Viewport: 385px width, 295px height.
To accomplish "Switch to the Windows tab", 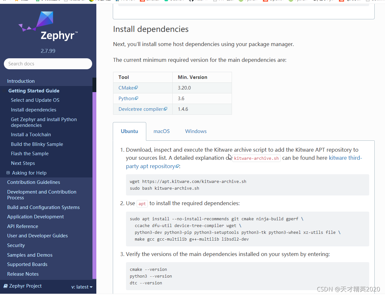I will pyautogui.click(x=196, y=131).
